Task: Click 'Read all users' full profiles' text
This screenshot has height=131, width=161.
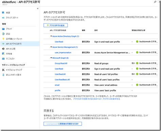Action: click(x=106, y=74)
